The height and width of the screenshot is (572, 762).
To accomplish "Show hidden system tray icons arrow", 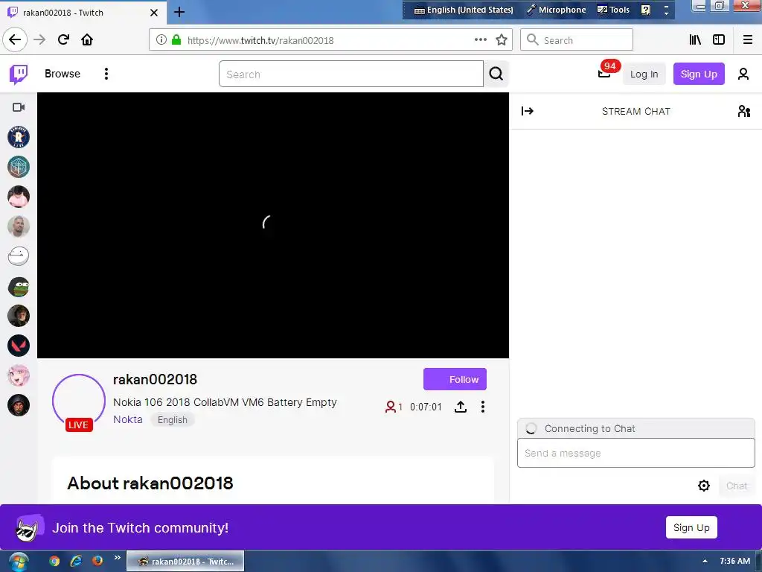I will [x=705, y=562].
